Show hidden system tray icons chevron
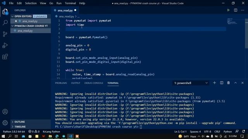The image size is (248, 139). pos(199,136)
